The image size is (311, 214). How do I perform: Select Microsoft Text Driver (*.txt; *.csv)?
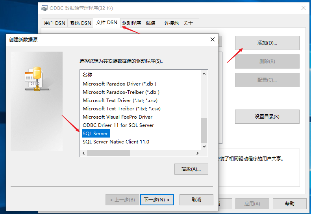pos(120,100)
